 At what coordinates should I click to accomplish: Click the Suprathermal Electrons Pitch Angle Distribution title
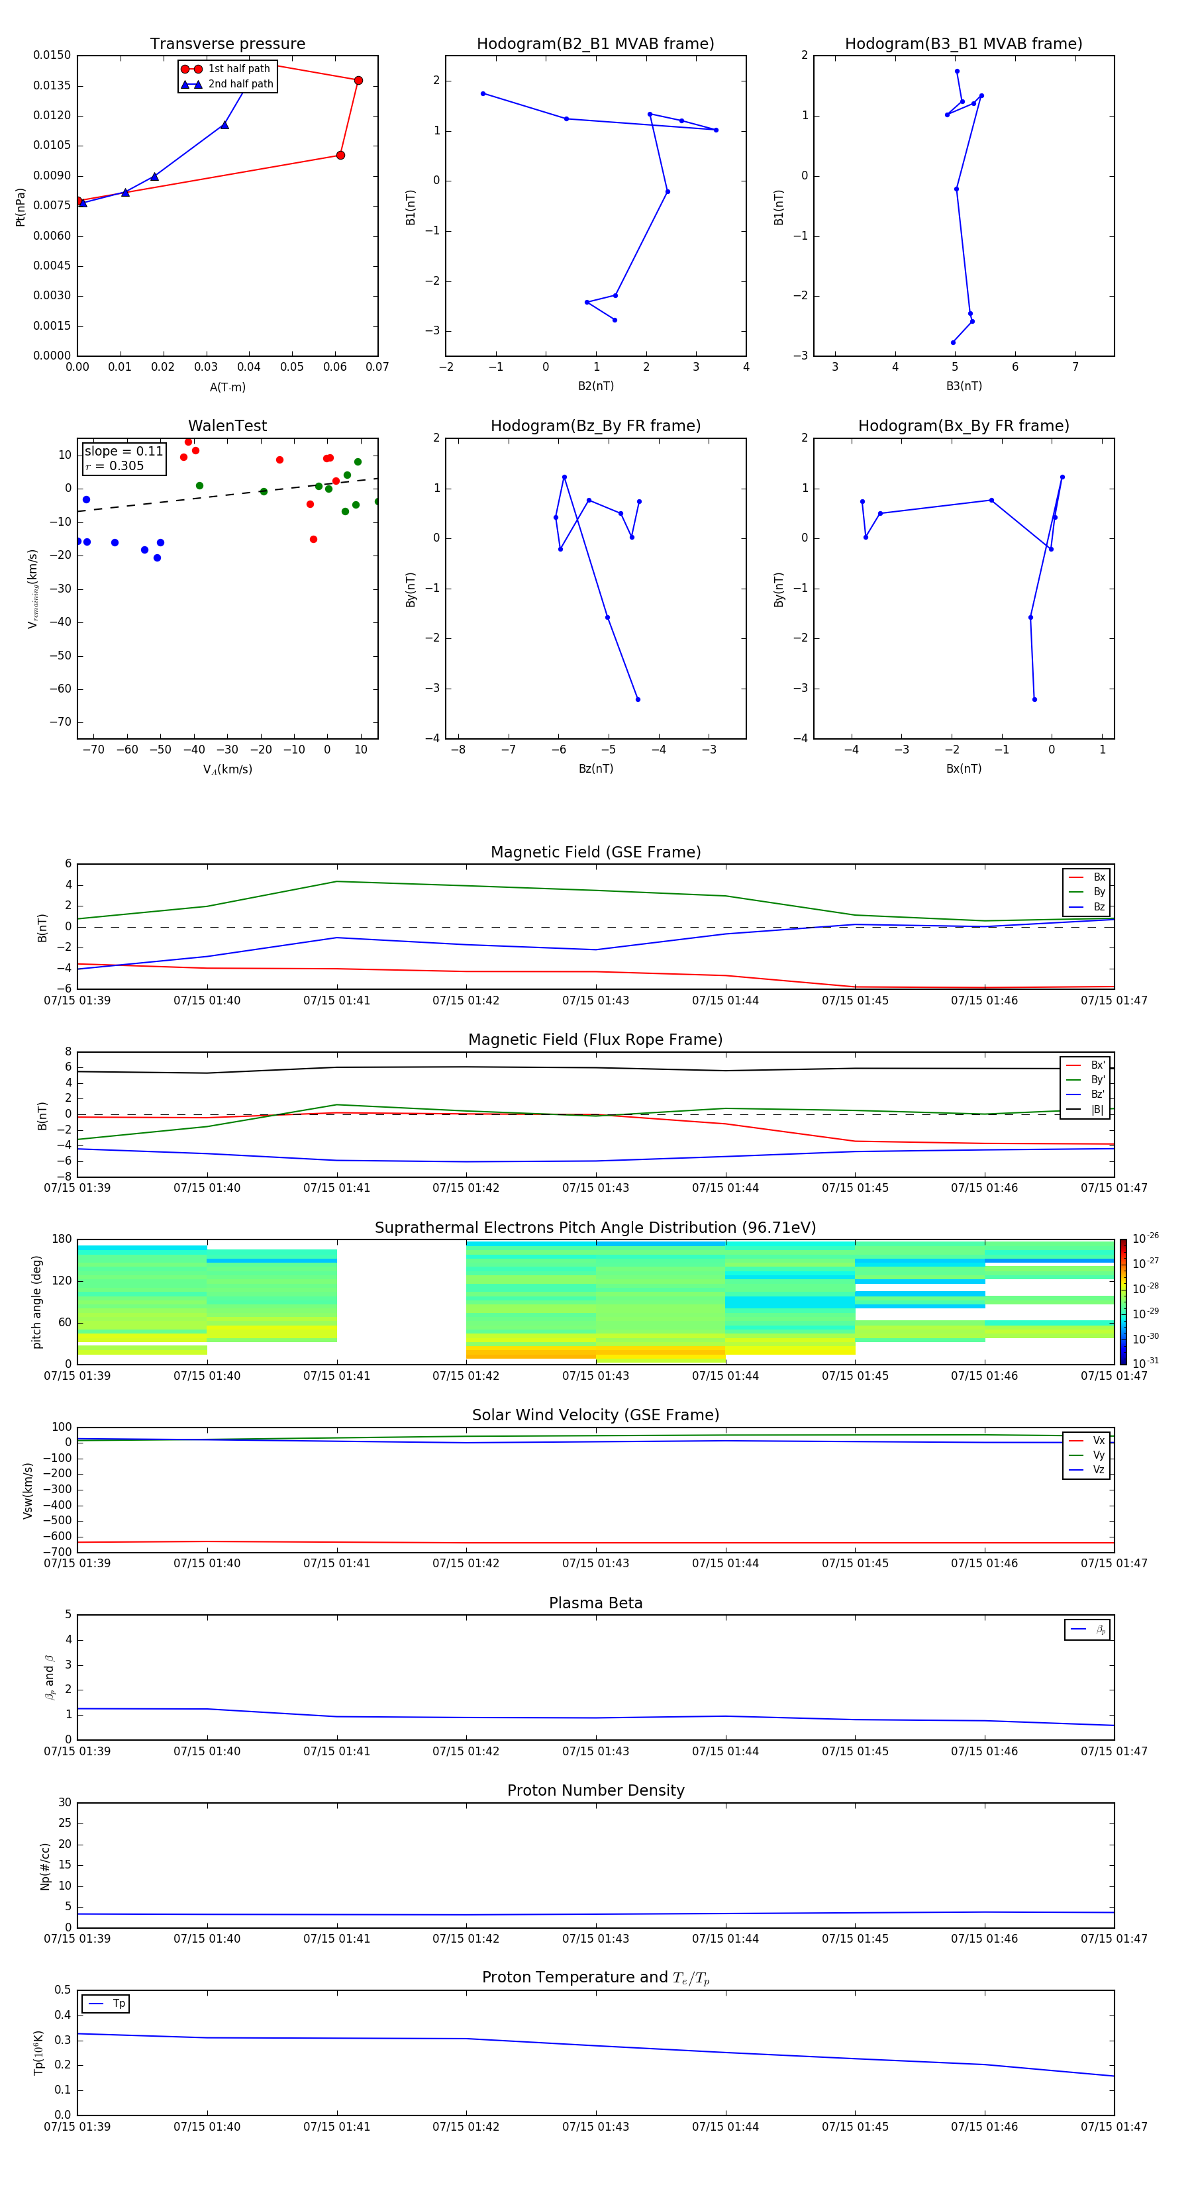595,1228
